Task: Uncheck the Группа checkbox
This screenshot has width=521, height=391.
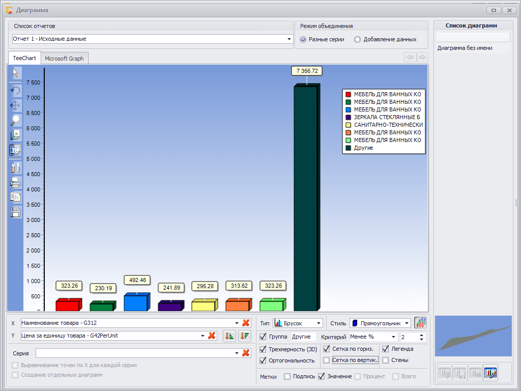Action: (x=263, y=337)
